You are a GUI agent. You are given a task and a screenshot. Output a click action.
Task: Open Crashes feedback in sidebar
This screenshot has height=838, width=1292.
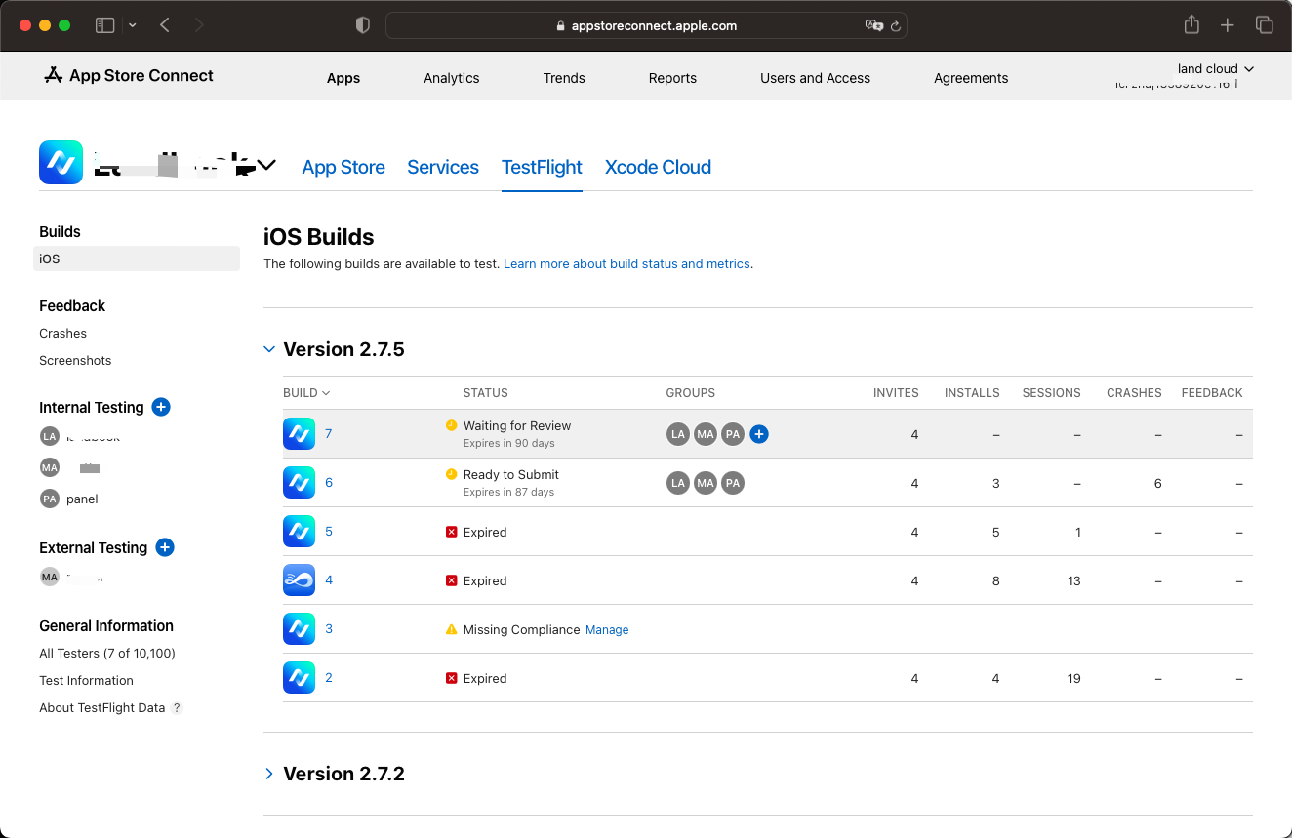click(62, 334)
